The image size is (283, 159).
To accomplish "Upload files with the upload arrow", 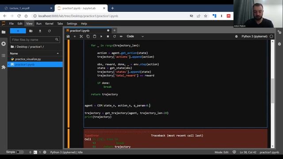I will click(40, 31).
